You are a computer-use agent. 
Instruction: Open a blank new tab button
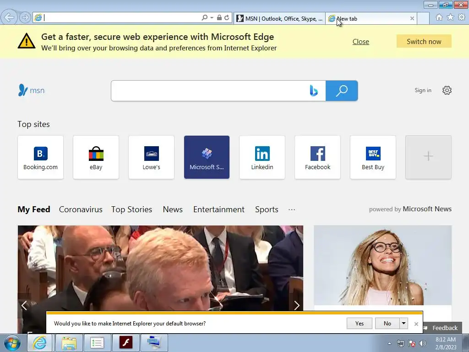[x=423, y=18]
